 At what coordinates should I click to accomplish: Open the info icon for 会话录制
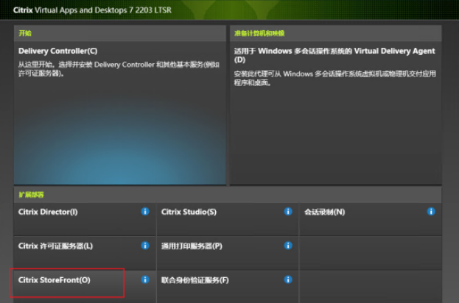431,212
